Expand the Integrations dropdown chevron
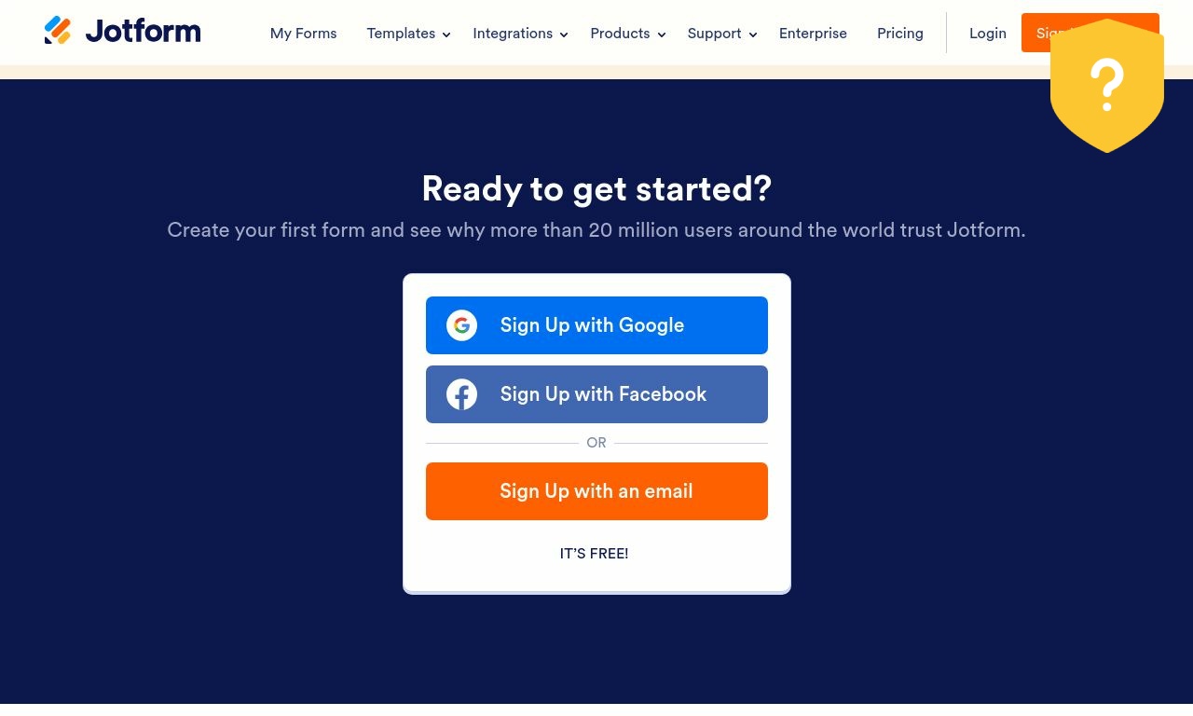The image size is (1193, 716). (x=564, y=34)
